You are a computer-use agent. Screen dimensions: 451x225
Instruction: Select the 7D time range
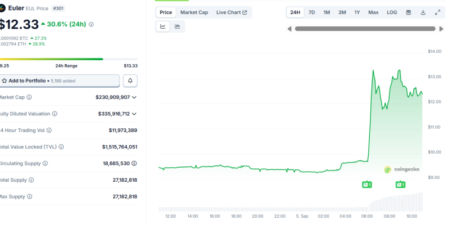coord(312,12)
